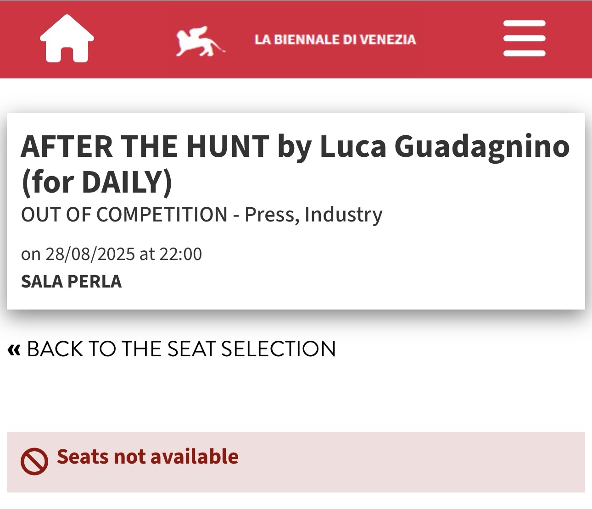Screen dimensions: 592x509
Task: Click the director name Luca Guadagnino
Action: 444,147
